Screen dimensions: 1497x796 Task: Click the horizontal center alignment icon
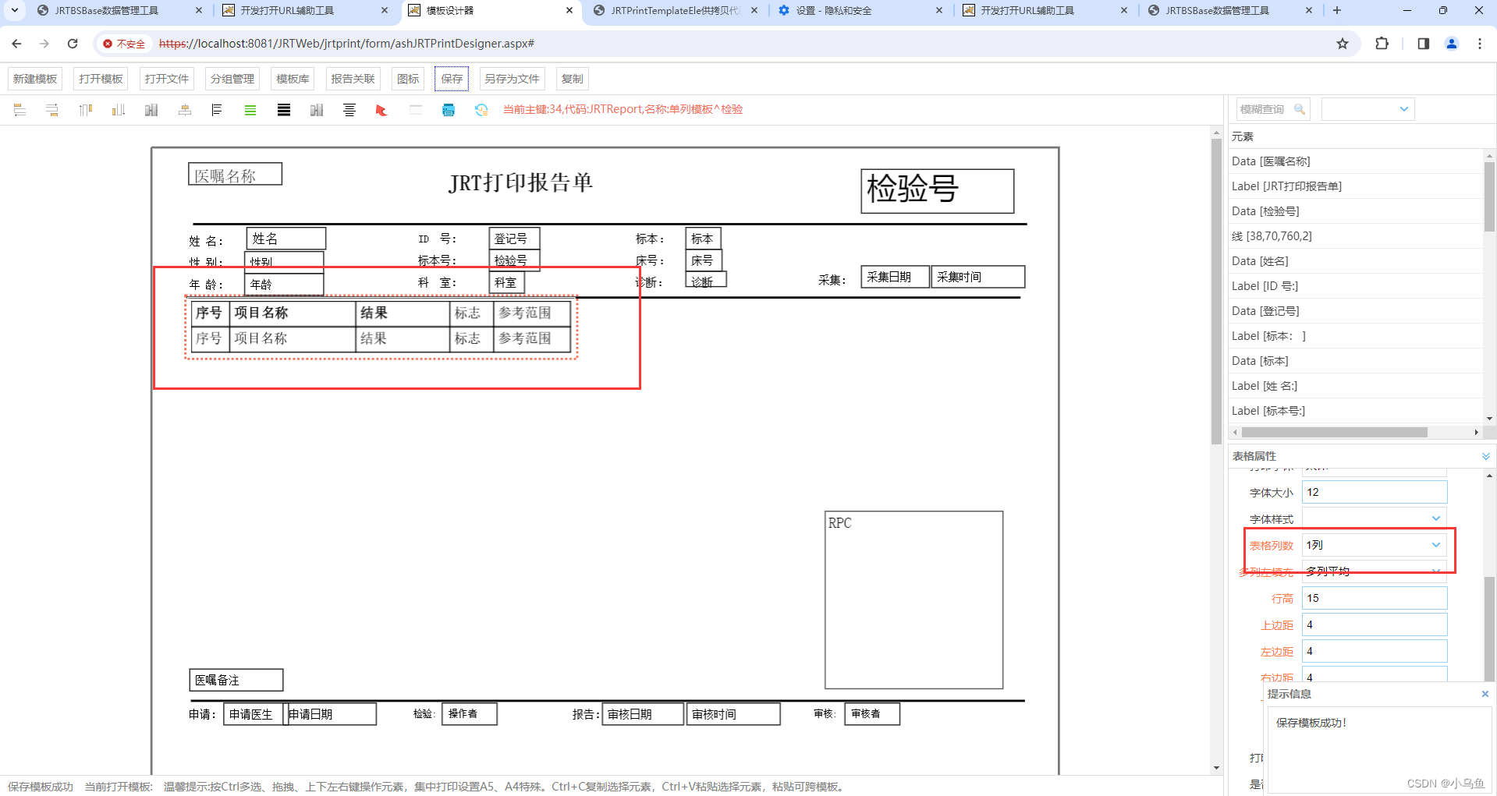coord(185,110)
